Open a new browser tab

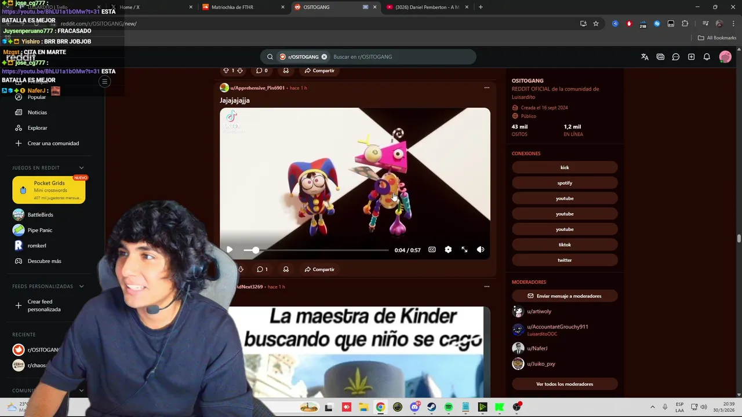point(481,7)
